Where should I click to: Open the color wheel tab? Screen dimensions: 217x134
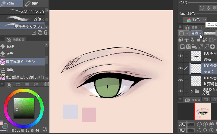click(9, 85)
